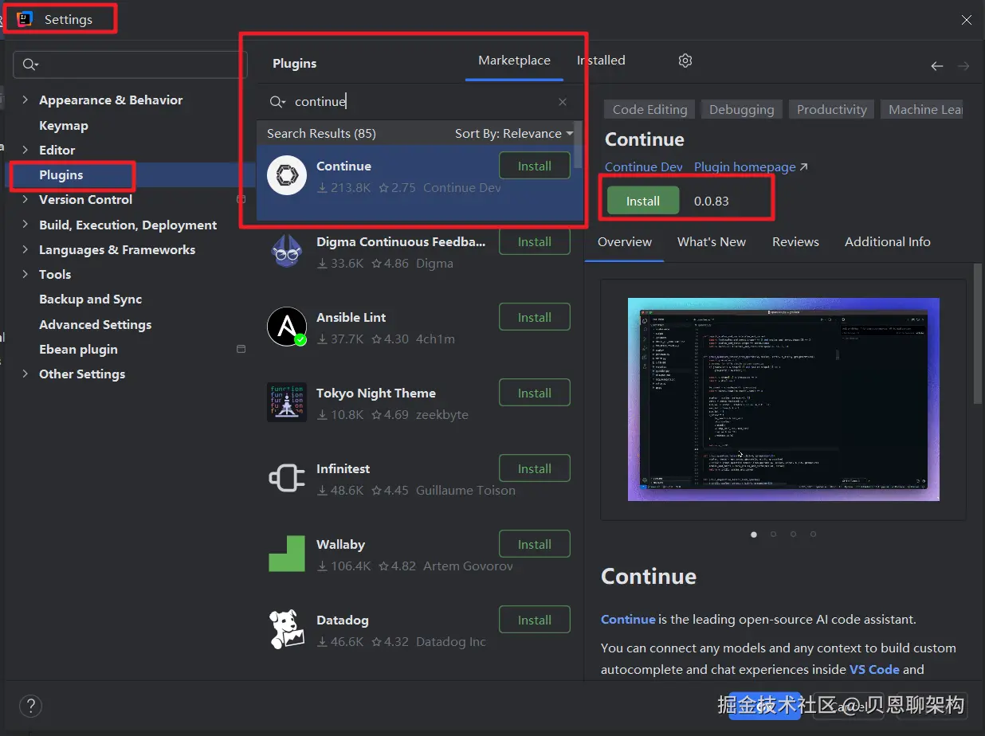
Task: Open the Continue Dev vendor link
Action: click(644, 167)
